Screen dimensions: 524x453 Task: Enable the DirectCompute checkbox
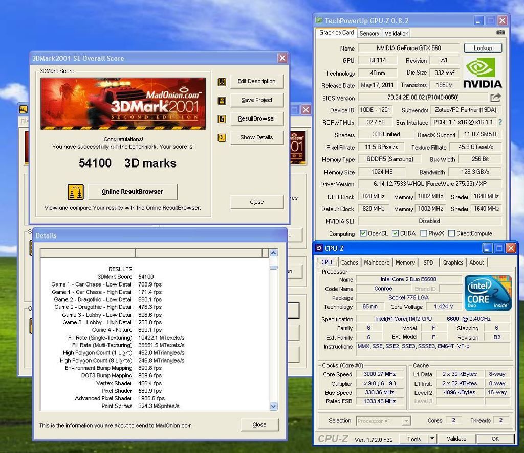451,233
